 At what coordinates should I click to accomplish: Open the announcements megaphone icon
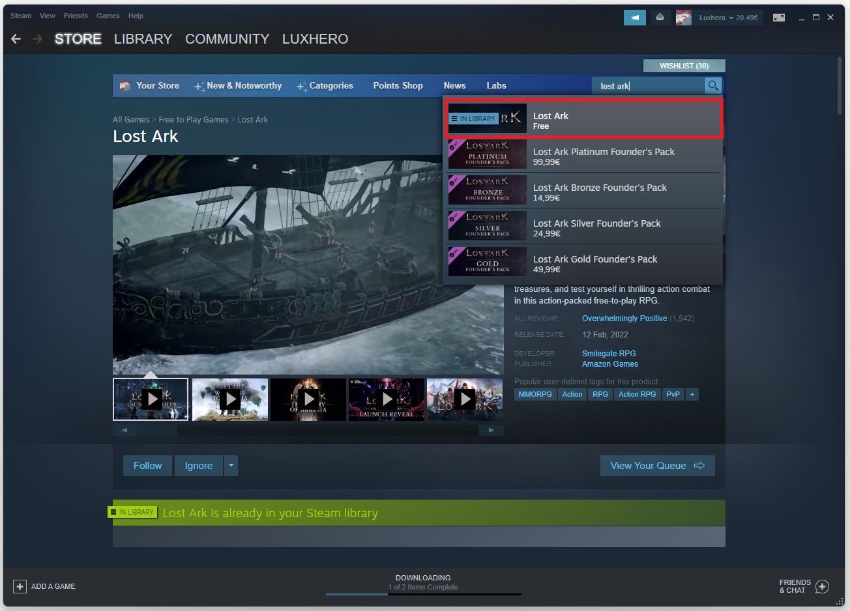[635, 18]
